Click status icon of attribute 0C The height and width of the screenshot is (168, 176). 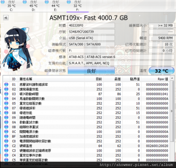point(6,132)
